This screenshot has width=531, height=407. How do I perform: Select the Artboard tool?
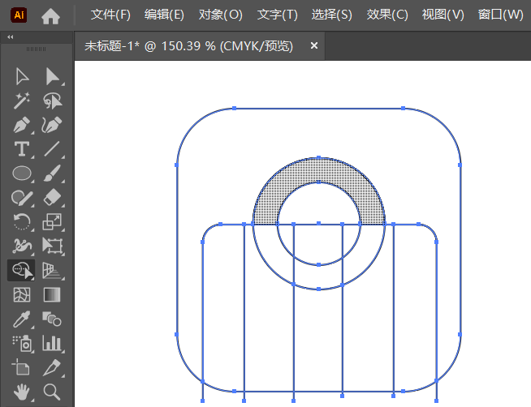(x=22, y=368)
